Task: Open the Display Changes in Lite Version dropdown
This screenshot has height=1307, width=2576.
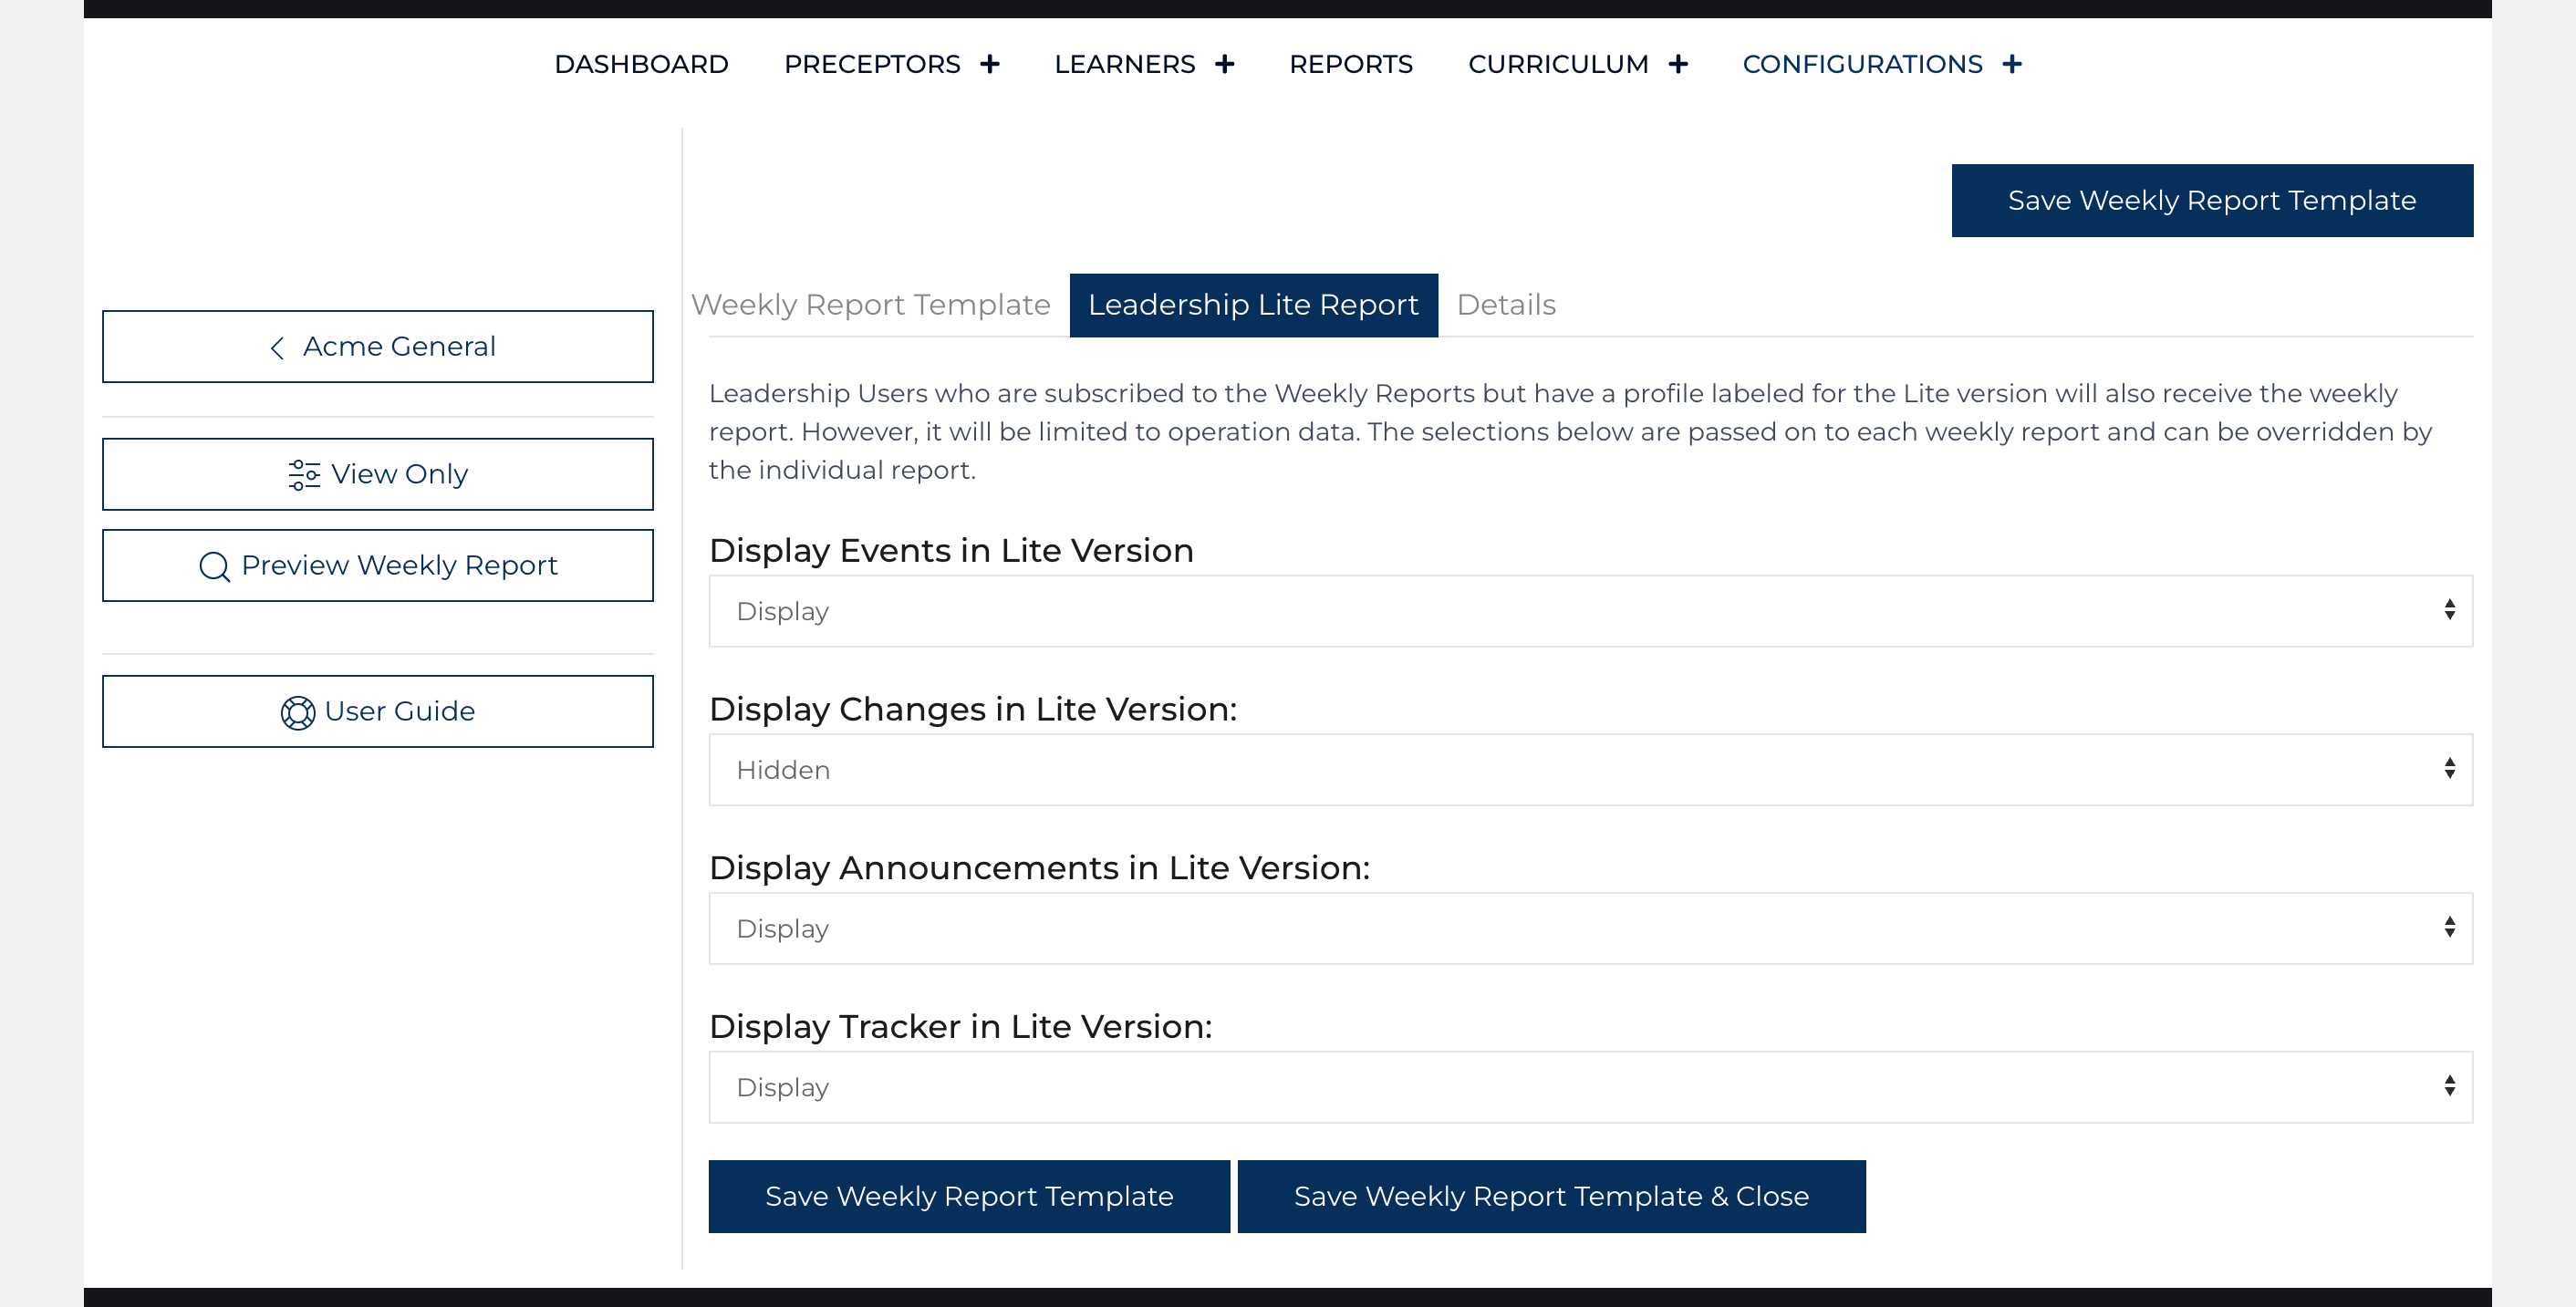Action: (1590, 770)
